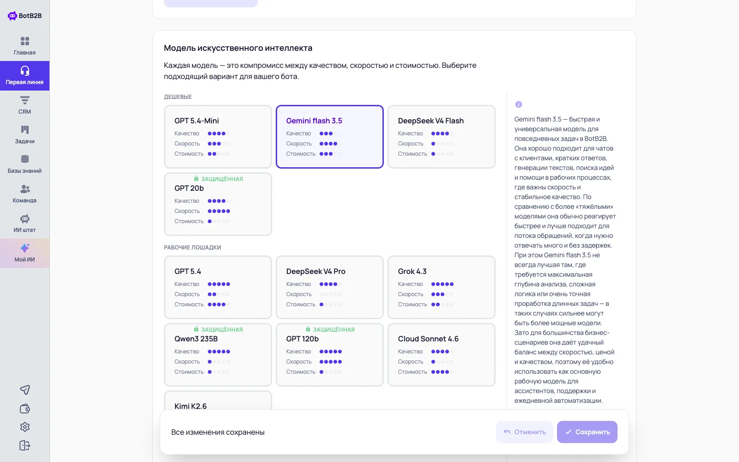Open the Задачи board icon

click(25, 130)
